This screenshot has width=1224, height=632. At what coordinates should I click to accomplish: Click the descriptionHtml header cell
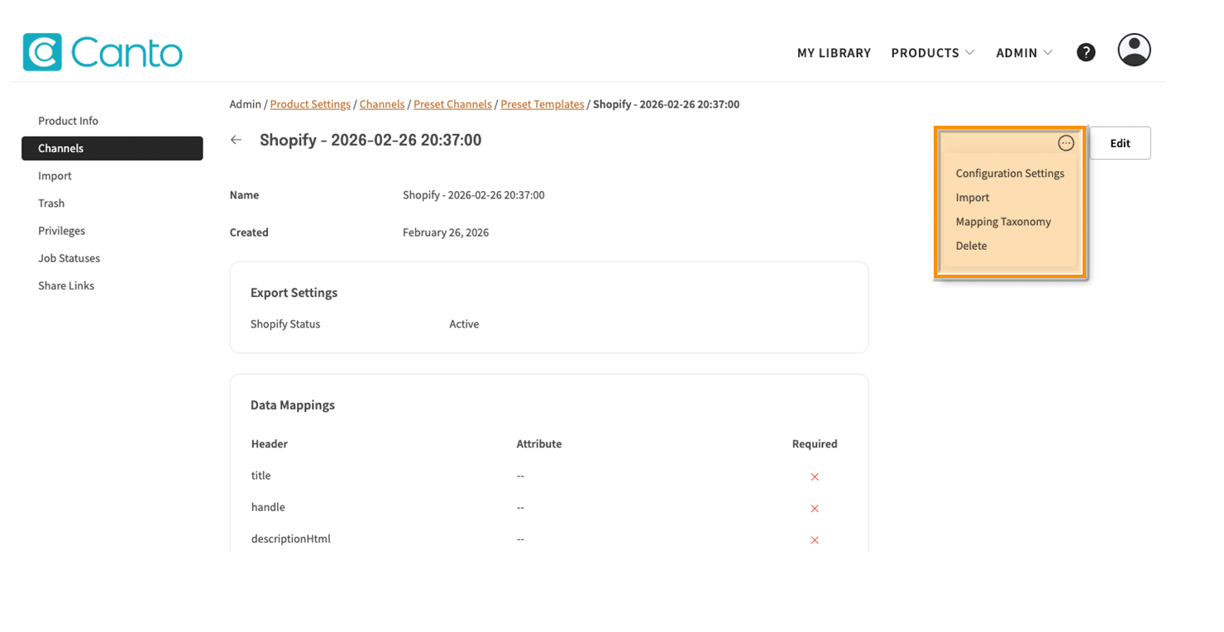(290, 539)
